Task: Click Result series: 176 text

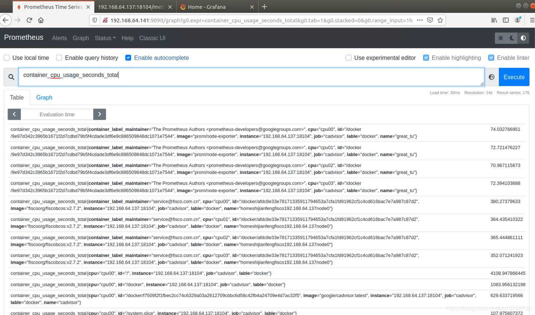Action: coord(513,93)
